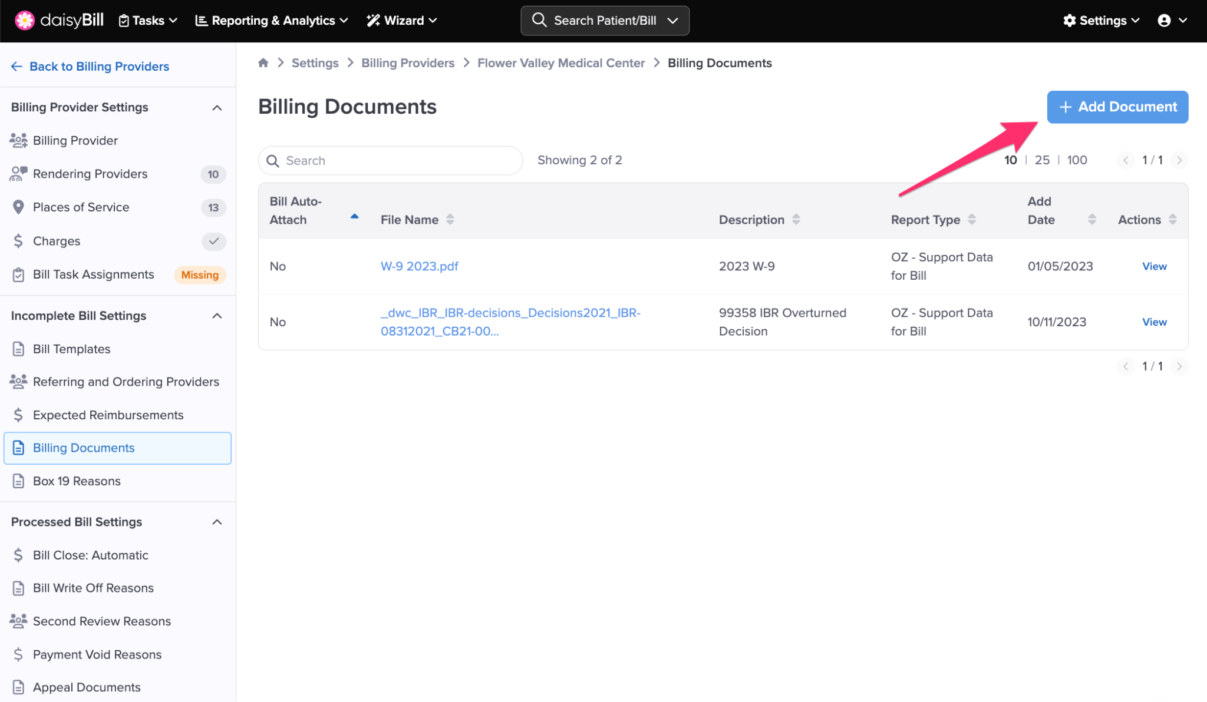
Task: Show 25 results per page
Action: pos(1042,160)
